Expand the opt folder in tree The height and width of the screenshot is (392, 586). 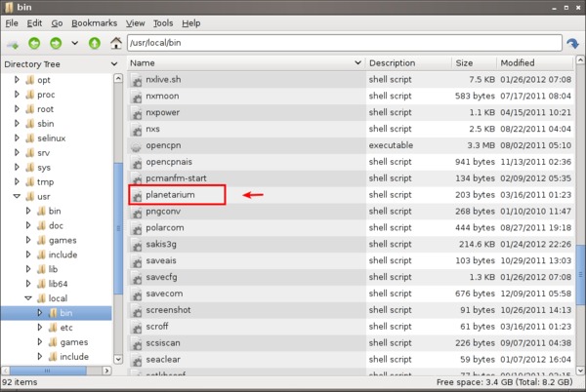(x=17, y=80)
